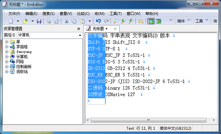Click the text line with binary 126 Tc531-1

(122, 88)
